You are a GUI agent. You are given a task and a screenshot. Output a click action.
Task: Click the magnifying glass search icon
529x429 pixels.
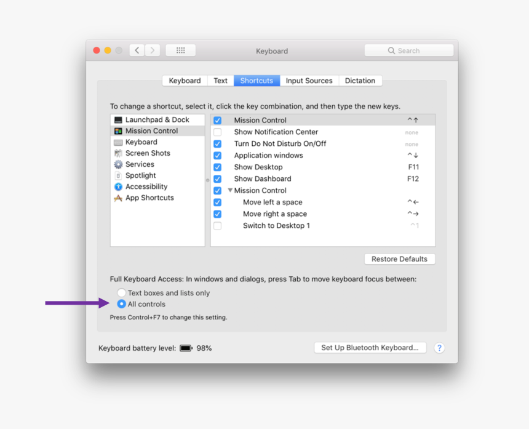pyautogui.click(x=391, y=50)
